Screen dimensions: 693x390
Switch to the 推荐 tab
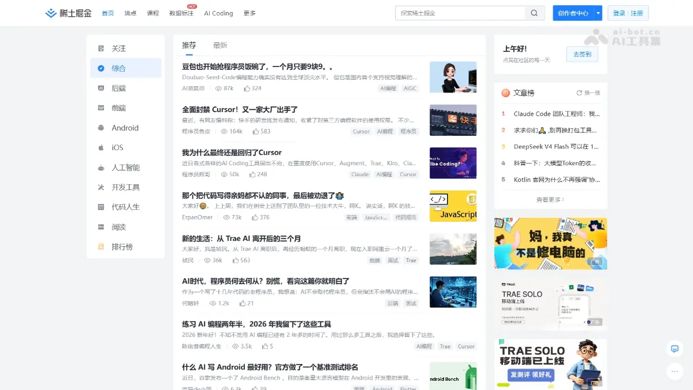coord(189,45)
